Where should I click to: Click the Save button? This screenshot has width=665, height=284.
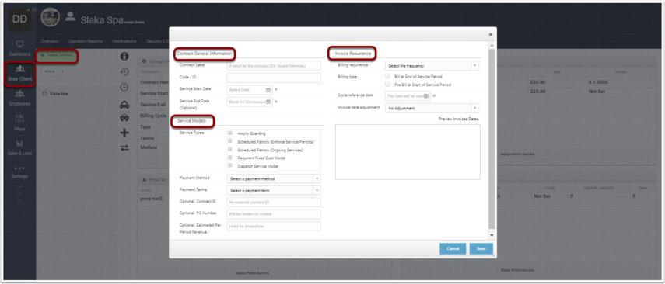coord(481,248)
